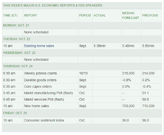Click the 10/19 period cell
This screenshot has height=135, width=164.
click(x=83, y=73)
